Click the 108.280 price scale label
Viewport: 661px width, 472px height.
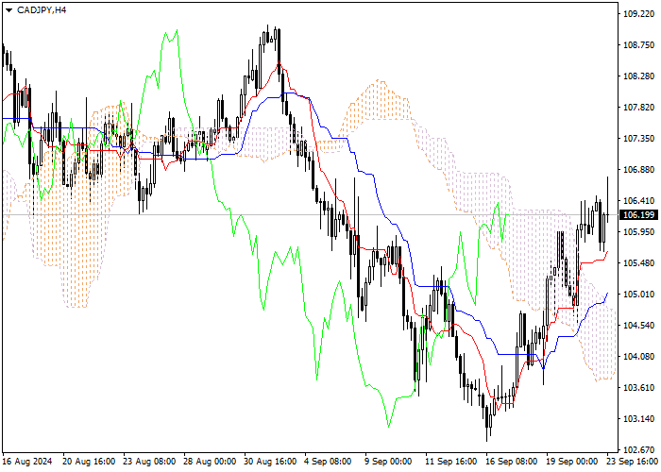pos(638,76)
